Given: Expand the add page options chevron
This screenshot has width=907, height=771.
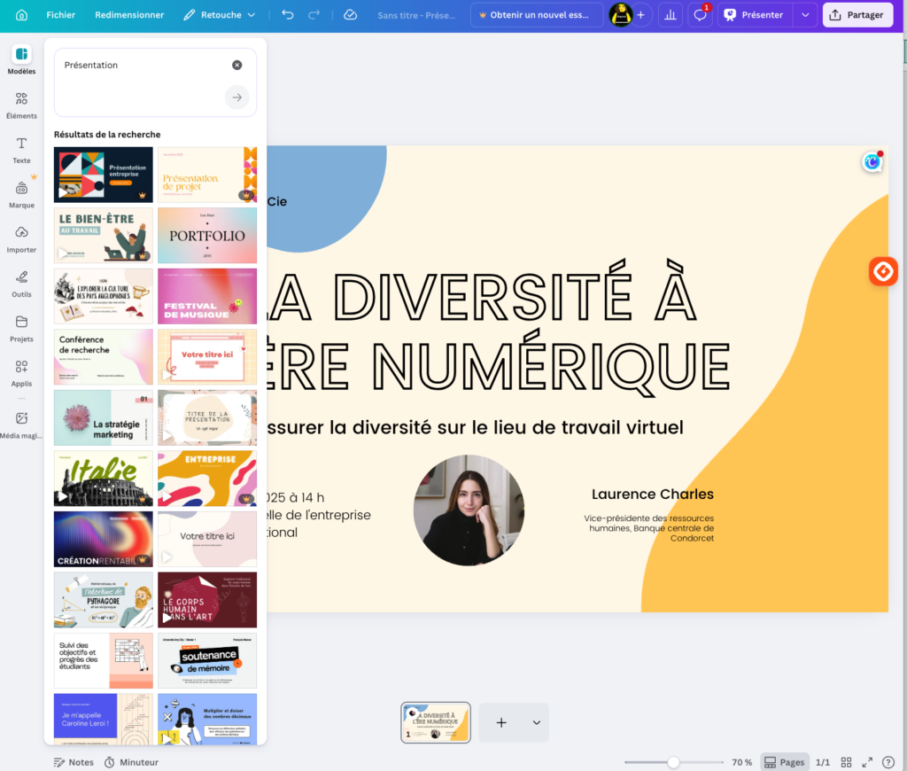Looking at the screenshot, I should coord(536,723).
